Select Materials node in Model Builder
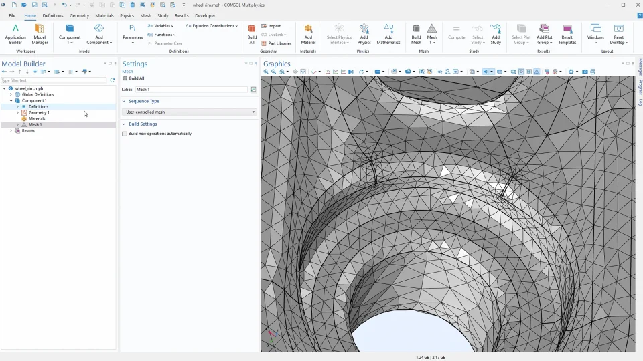Viewport: 643px width, 361px height. [37, 119]
